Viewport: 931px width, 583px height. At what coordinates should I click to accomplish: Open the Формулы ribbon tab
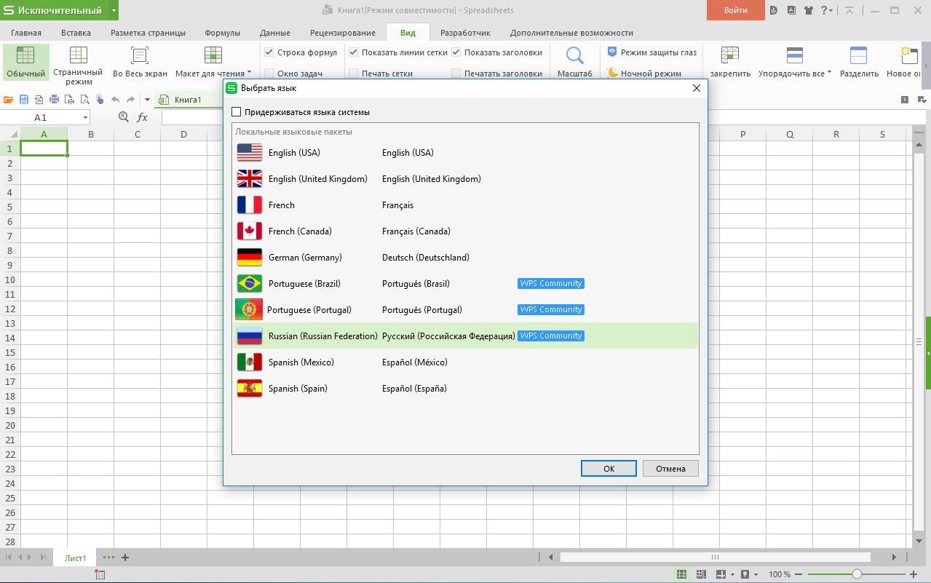[222, 33]
